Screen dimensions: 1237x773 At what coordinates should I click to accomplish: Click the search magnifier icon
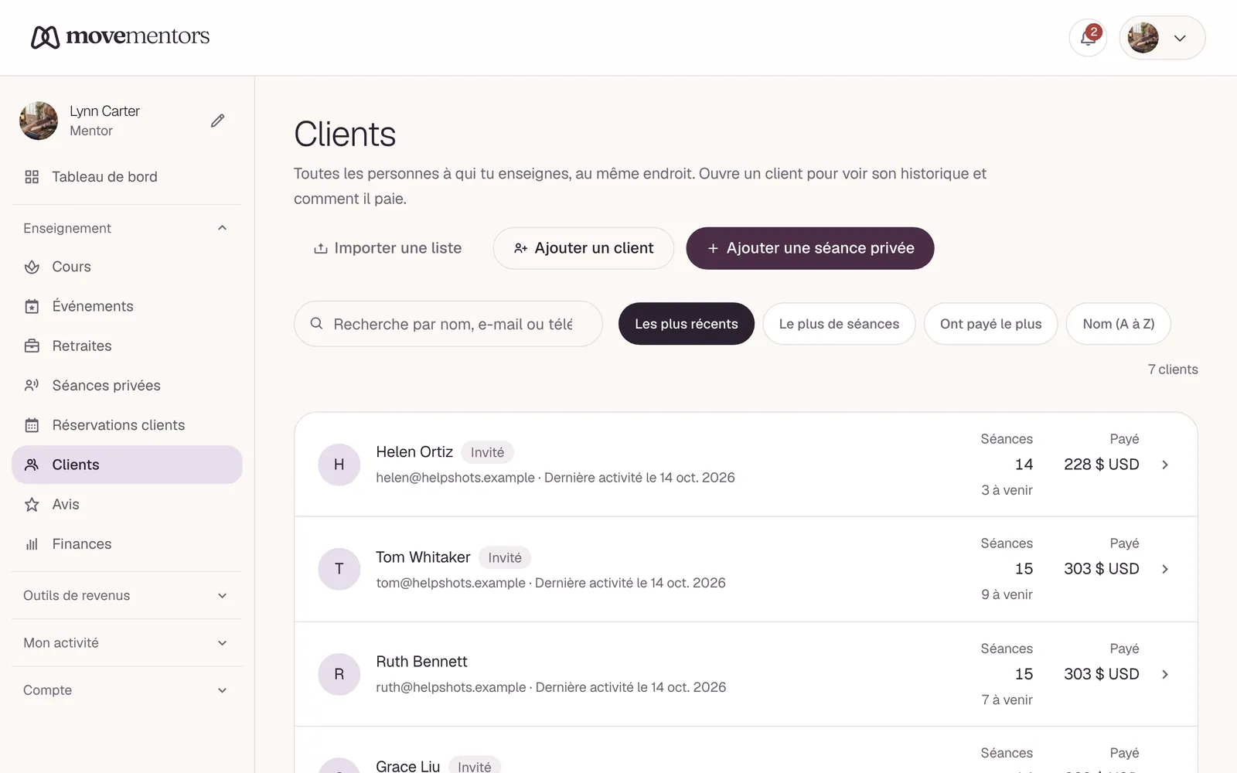click(316, 324)
